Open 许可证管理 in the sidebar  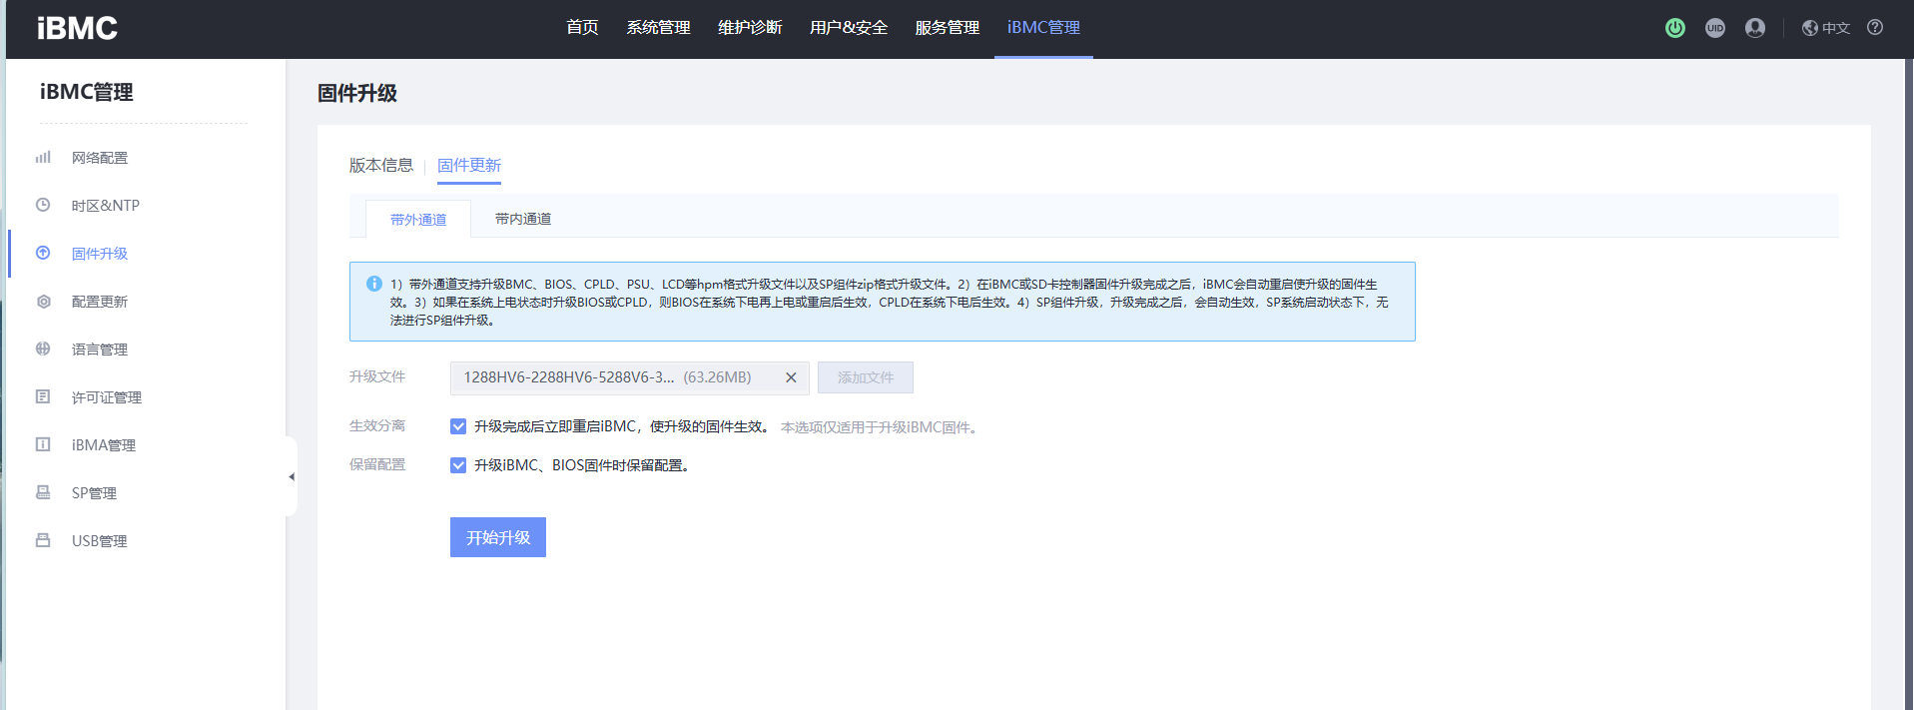(106, 397)
